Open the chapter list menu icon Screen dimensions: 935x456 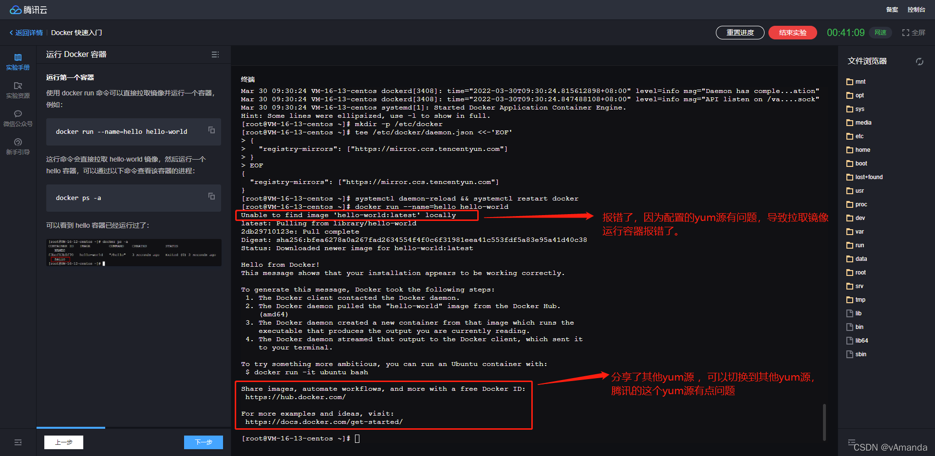(x=215, y=55)
